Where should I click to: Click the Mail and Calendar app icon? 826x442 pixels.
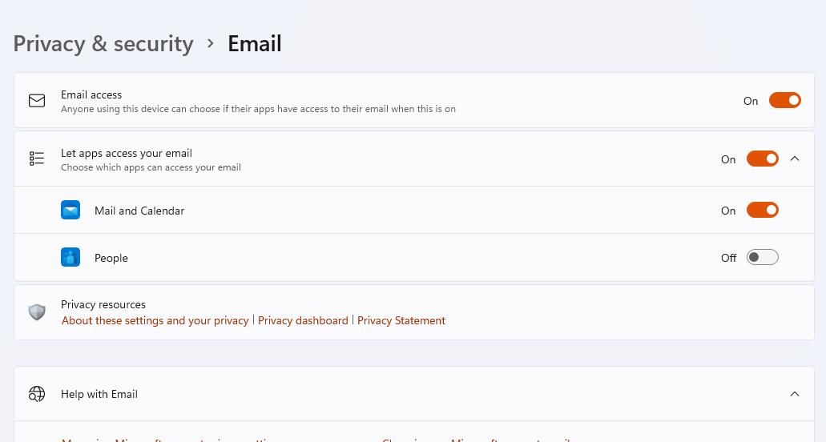click(x=71, y=211)
